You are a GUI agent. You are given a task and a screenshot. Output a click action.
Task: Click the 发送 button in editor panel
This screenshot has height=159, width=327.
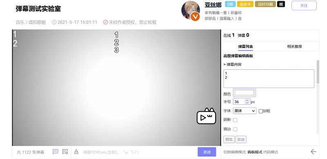[x=241, y=139]
